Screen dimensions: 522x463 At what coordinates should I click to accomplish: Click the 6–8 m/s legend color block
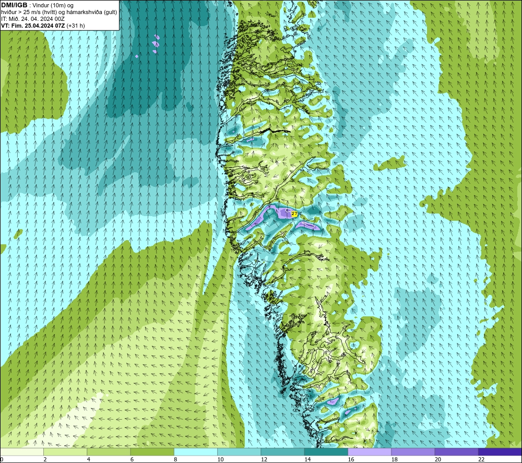click(152, 452)
